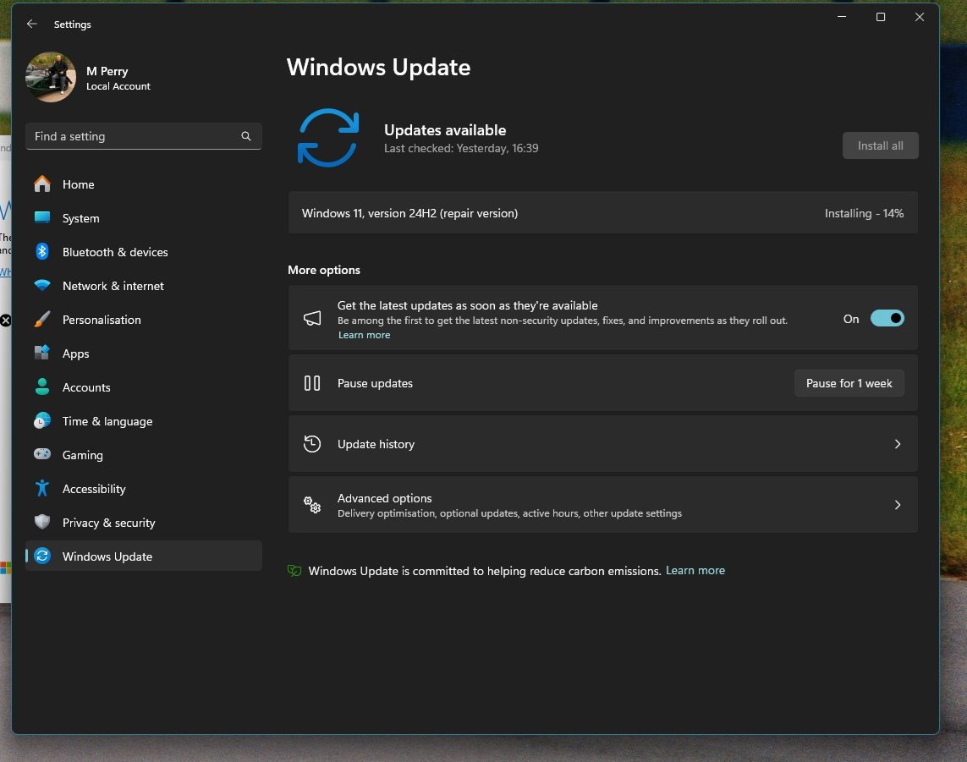Click the Windows 11 version 24H2 update row
The image size is (967, 762).
602,213
